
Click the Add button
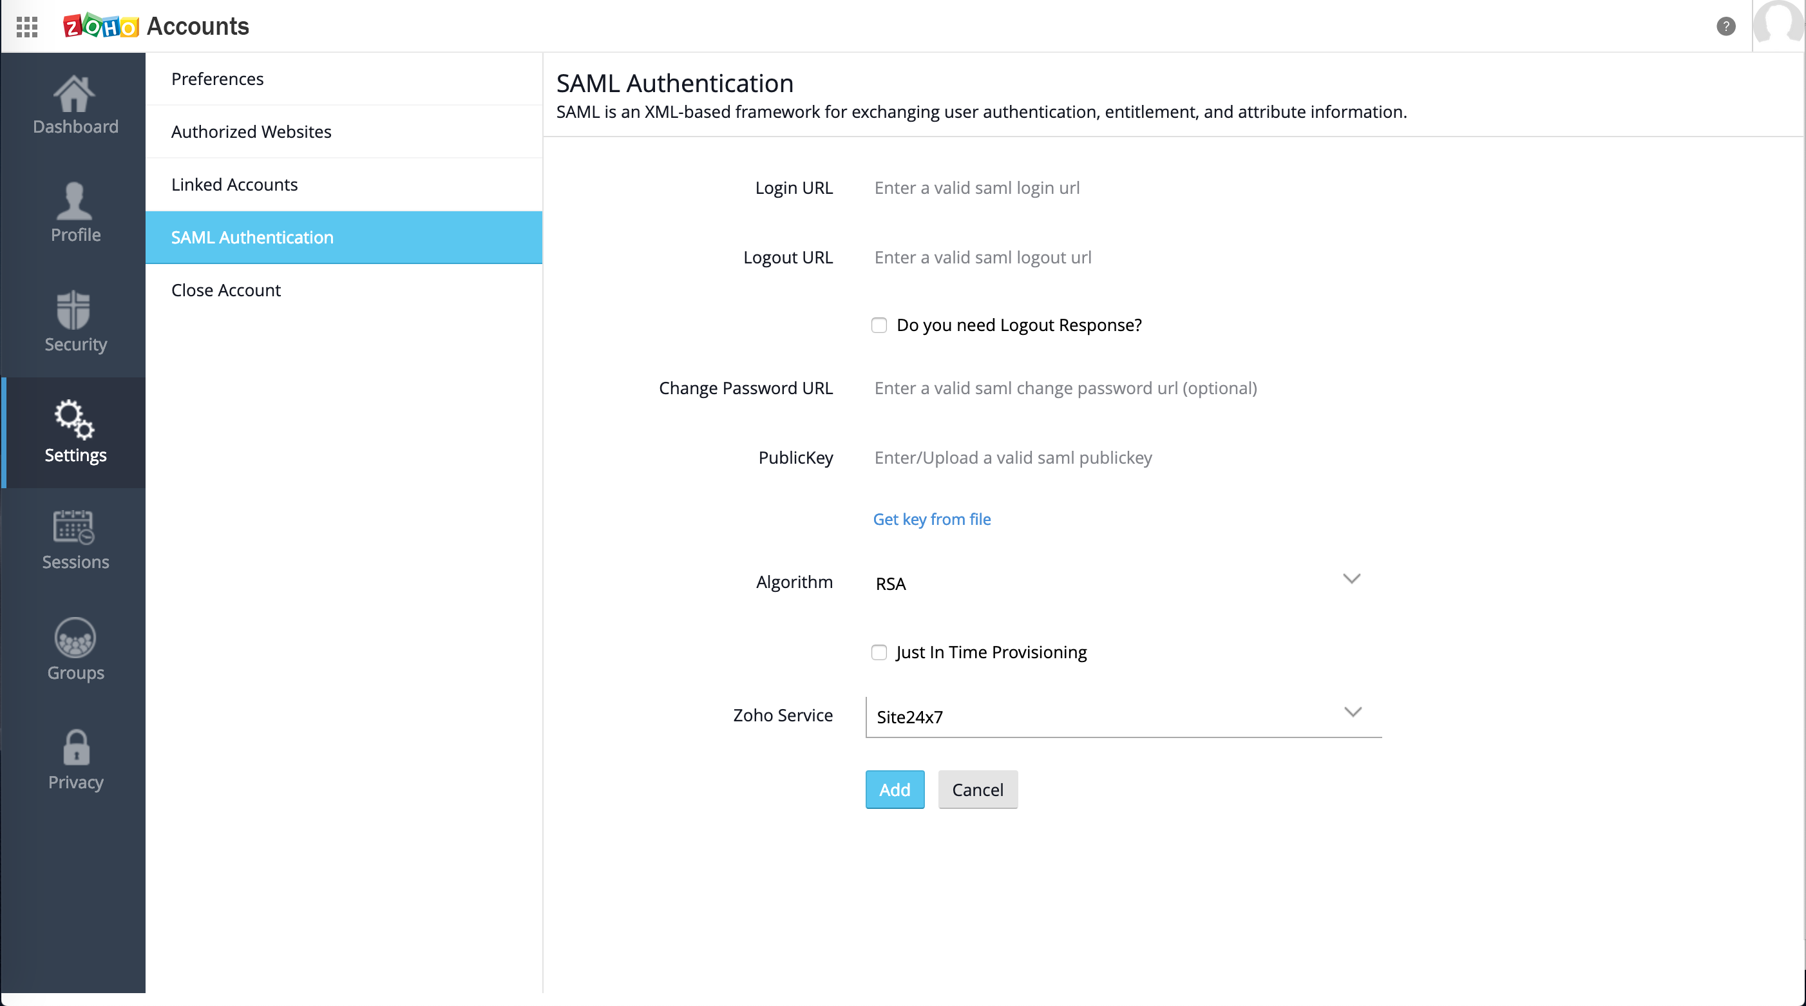point(895,790)
